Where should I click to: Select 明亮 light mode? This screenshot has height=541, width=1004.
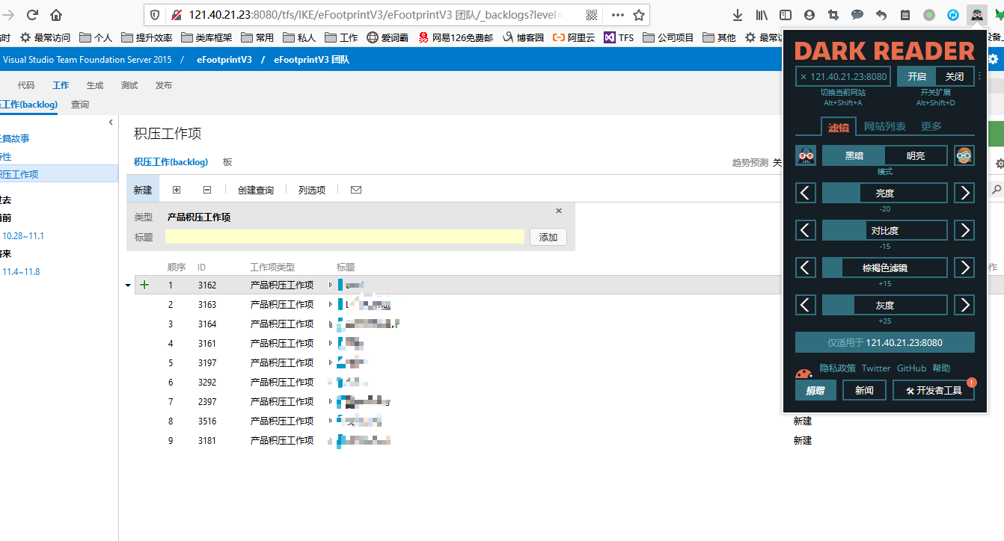pyautogui.click(x=916, y=155)
